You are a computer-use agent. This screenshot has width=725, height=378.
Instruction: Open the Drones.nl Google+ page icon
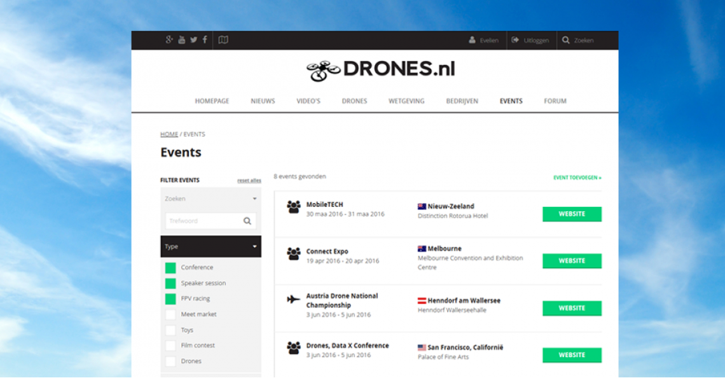click(x=168, y=40)
